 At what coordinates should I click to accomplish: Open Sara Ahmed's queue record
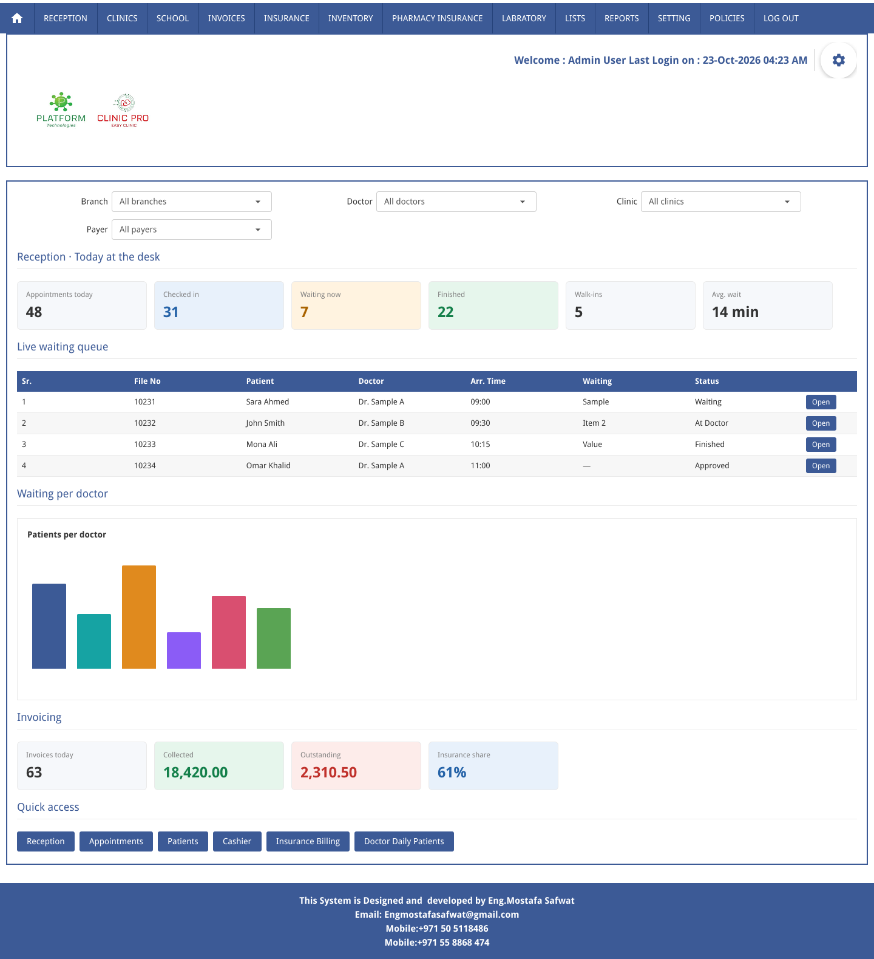pyautogui.click(x=821, y=402)
